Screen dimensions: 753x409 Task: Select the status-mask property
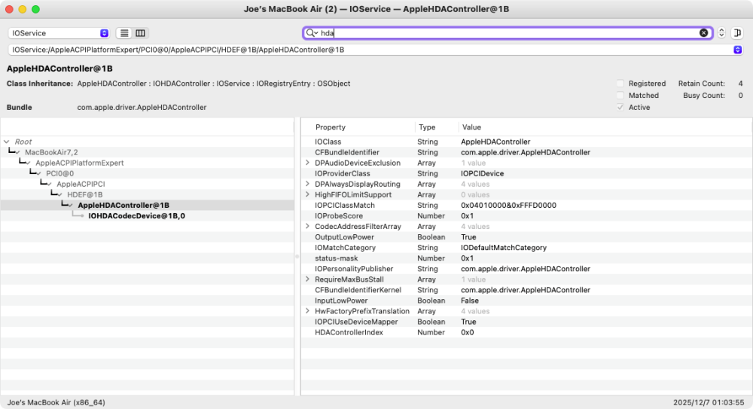tap(527, 258)
